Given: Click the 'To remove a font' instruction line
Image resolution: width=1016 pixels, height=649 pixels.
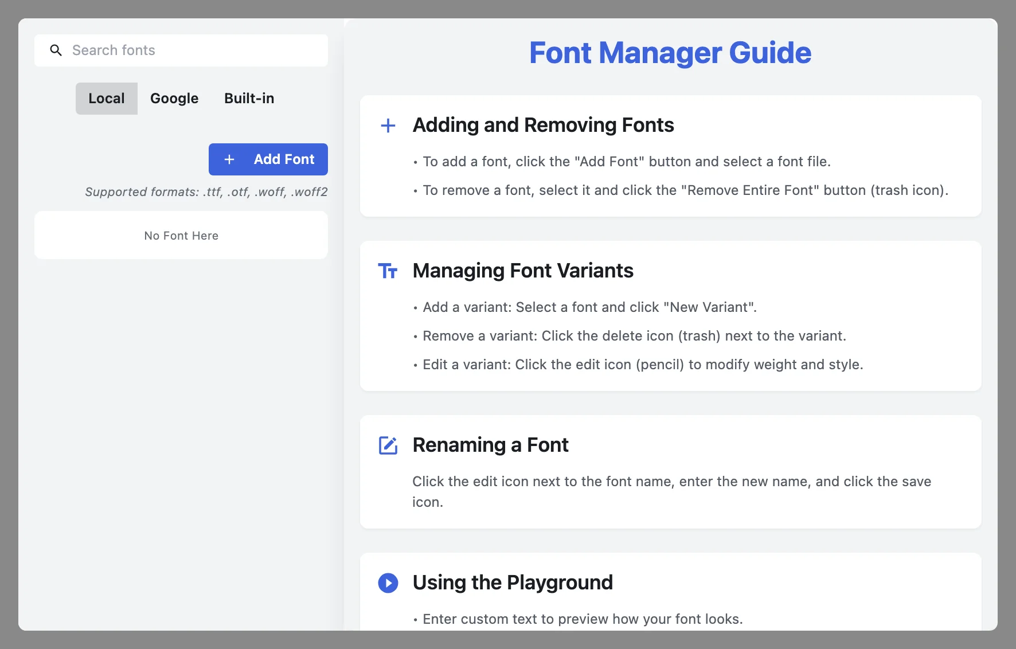Looking at the screenshot, I should pyautogui.click(x=681, y=190).
